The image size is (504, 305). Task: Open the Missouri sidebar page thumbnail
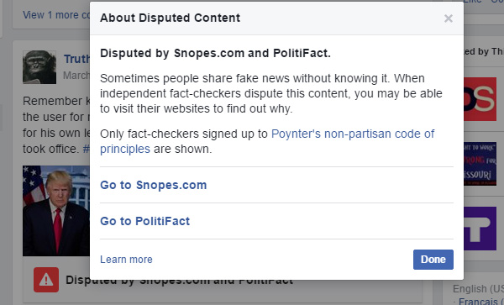480,164
